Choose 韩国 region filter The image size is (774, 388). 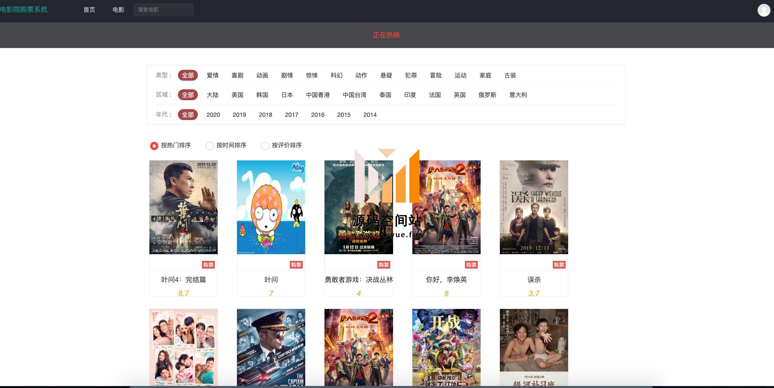click(x=262, y=95)
